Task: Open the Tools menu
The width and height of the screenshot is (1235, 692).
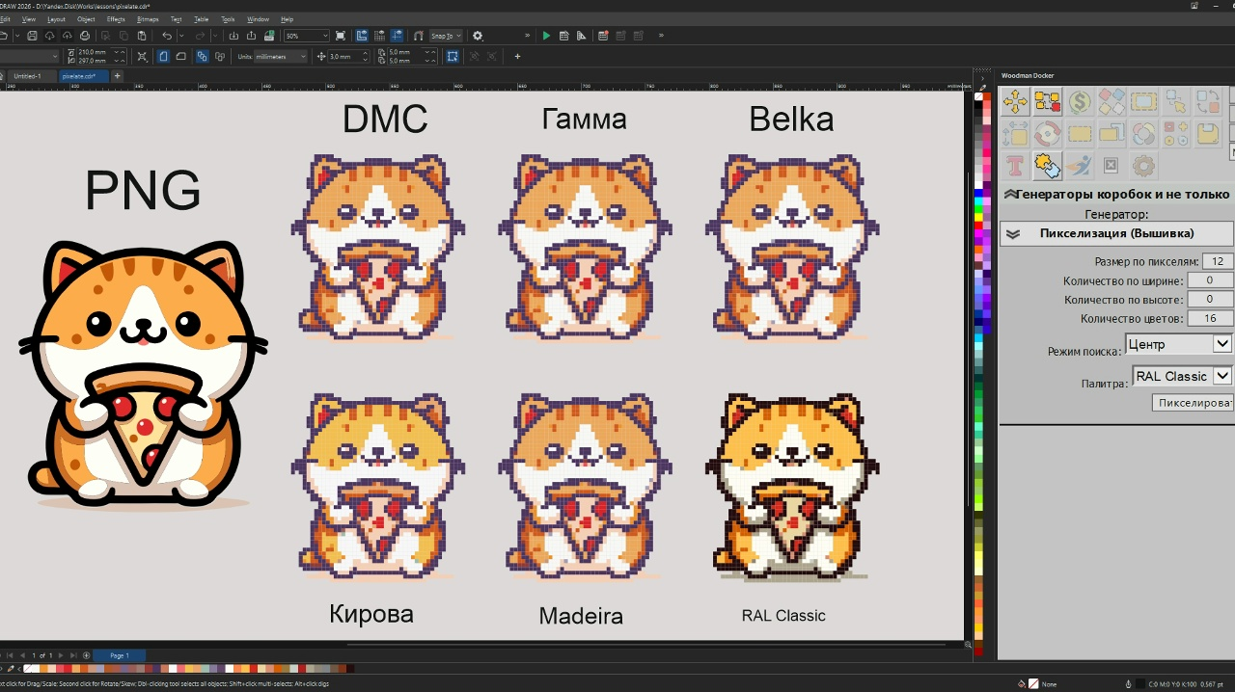Action: [228, 19]
